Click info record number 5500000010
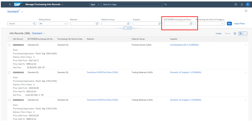This screenshot has height=121, width=252. coord(18,45)
